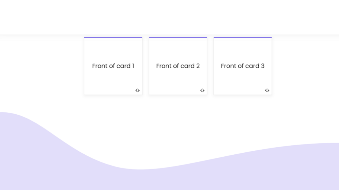Click the number "2" on the middle card
Screen dimensions: 339x190
[198, 66]
